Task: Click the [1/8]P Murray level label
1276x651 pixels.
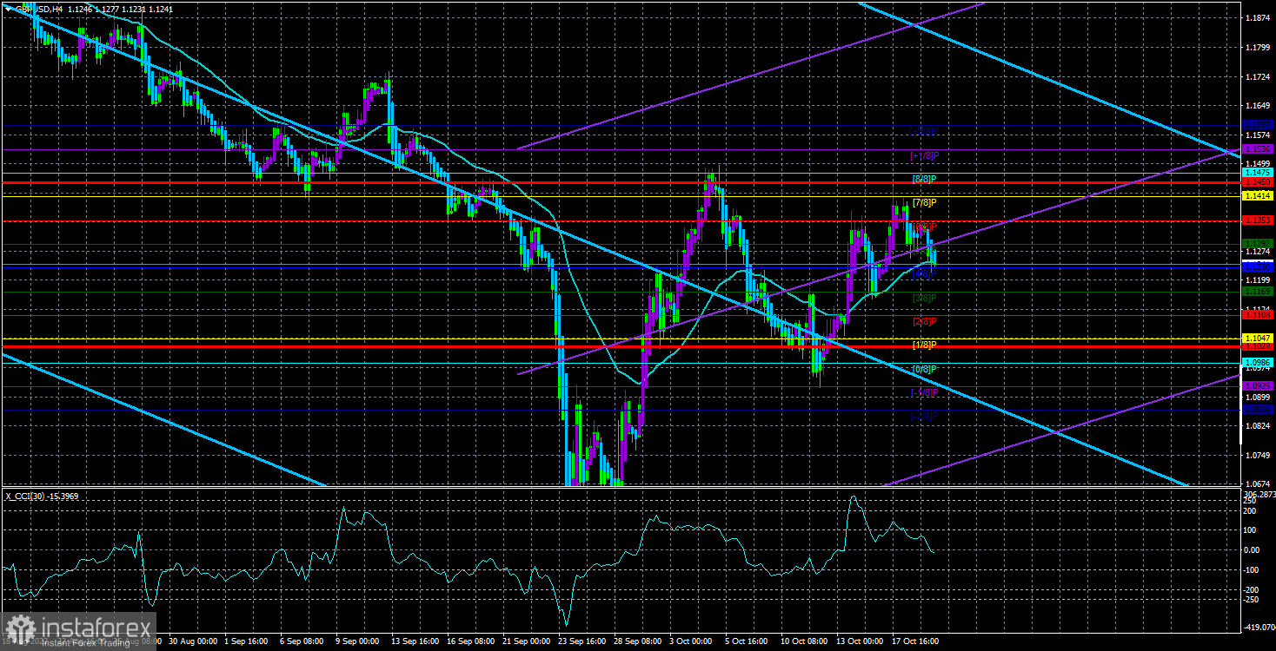Action: 924,345
